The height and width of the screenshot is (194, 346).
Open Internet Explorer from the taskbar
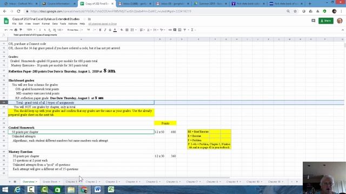coord(18,190)
